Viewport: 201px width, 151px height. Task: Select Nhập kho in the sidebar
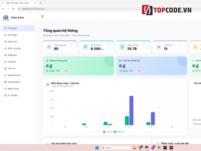pyautogui.click(x=18, y=55)
